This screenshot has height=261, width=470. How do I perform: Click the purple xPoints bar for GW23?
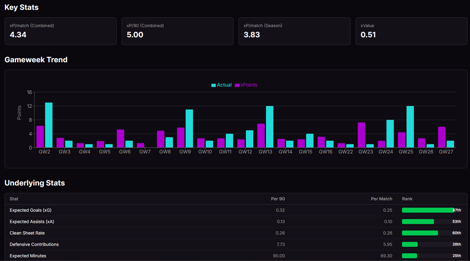coord(361,135)
